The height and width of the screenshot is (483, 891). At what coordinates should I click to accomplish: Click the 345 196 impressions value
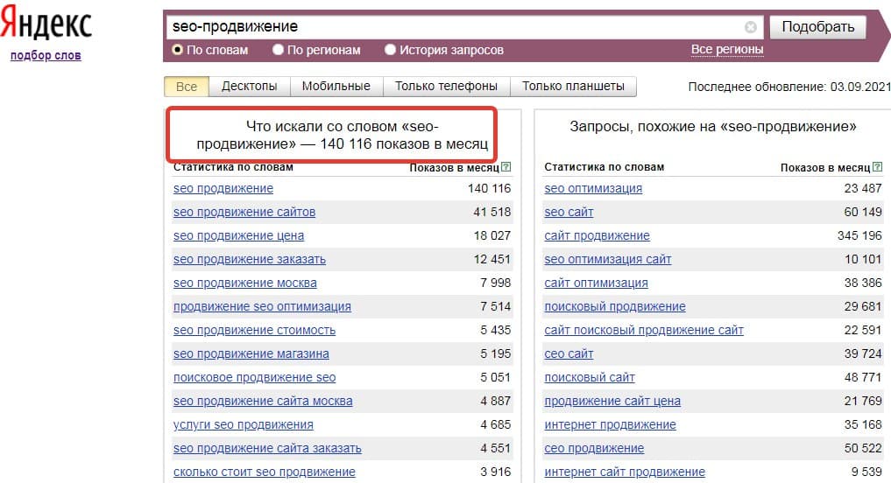(x=859, y=235)
